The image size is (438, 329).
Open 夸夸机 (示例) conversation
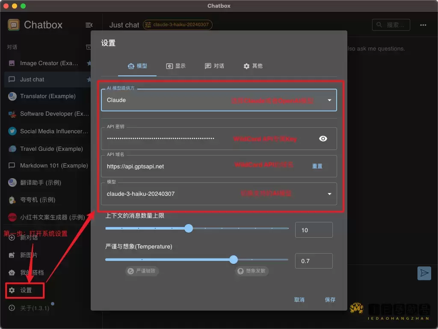coord(47,200)
